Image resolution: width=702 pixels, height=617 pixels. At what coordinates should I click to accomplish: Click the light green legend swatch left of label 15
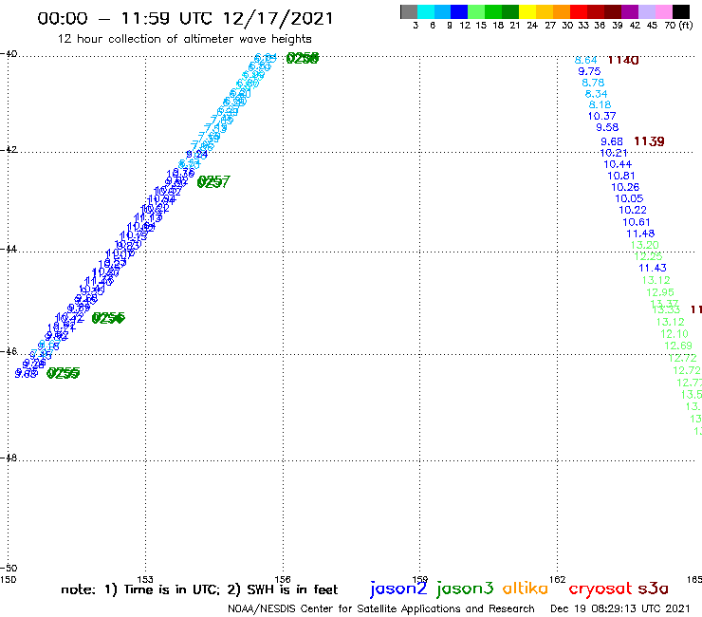tap(476, 11)
